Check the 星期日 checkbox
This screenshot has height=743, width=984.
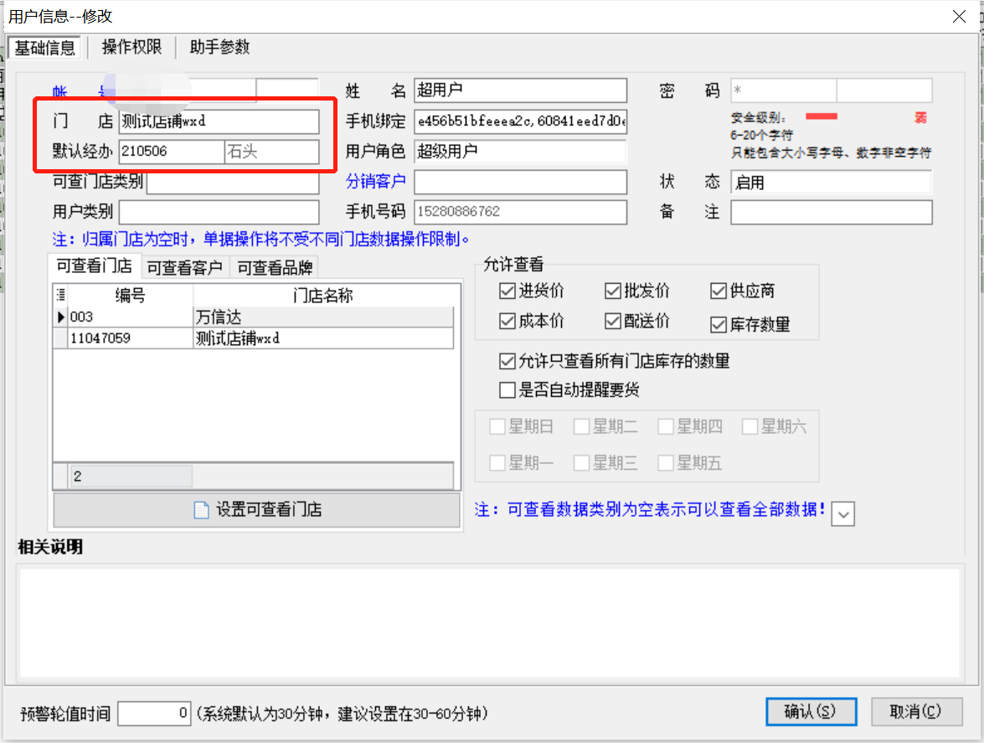(x=497, y=426)
